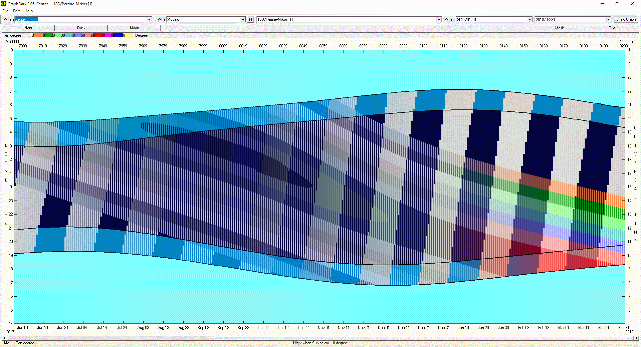Click the 'Feb 09' date axis label
This screenshot has width=641, height=347.
pos(523,328)
